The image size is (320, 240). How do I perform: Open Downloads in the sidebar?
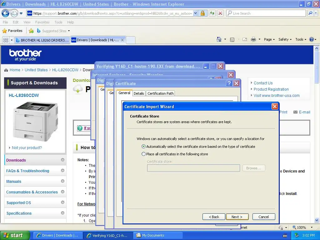tap(35, 160)
